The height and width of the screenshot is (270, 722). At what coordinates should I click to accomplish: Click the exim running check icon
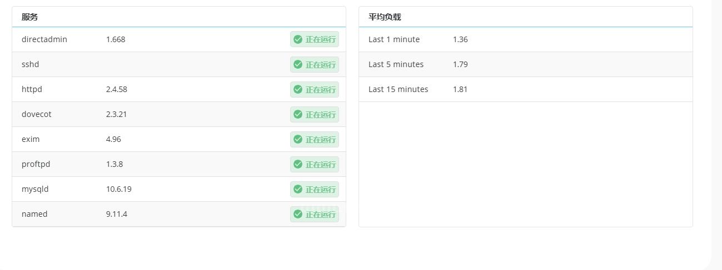click(298, 139)
